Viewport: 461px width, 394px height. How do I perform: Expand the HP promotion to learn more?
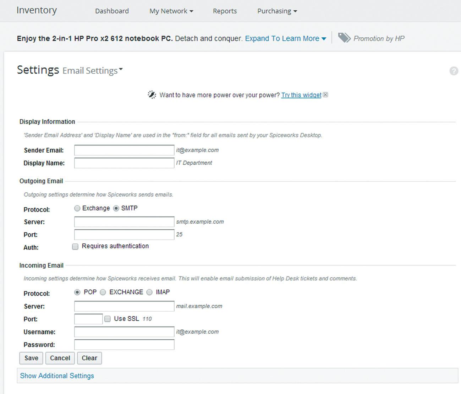(x=285, y=38)
